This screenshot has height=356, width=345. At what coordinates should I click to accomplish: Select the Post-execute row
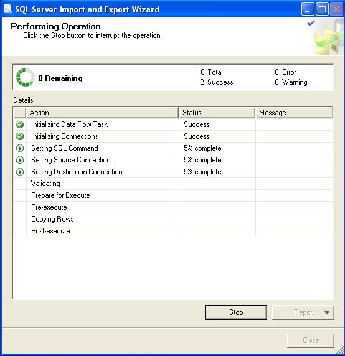click(x=173, y=231)
